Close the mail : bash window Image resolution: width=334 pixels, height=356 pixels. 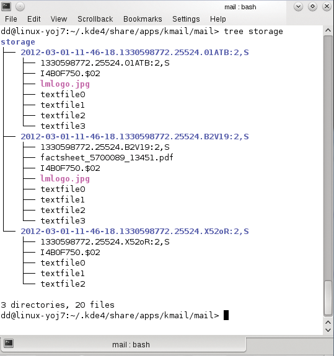[327, 7]
